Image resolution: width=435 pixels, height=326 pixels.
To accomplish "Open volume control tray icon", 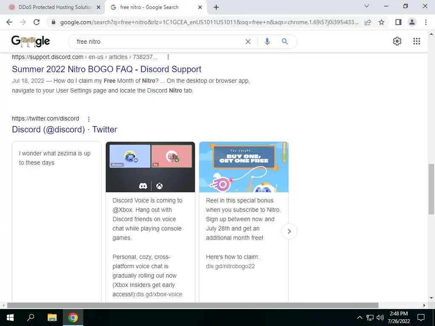I will pyautogui.click(x=380, y=318).
